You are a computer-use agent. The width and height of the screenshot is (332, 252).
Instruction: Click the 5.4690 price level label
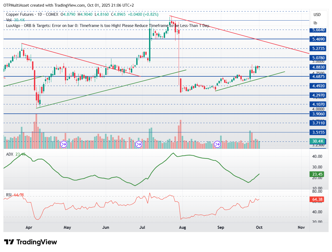[x=318, y=39]
